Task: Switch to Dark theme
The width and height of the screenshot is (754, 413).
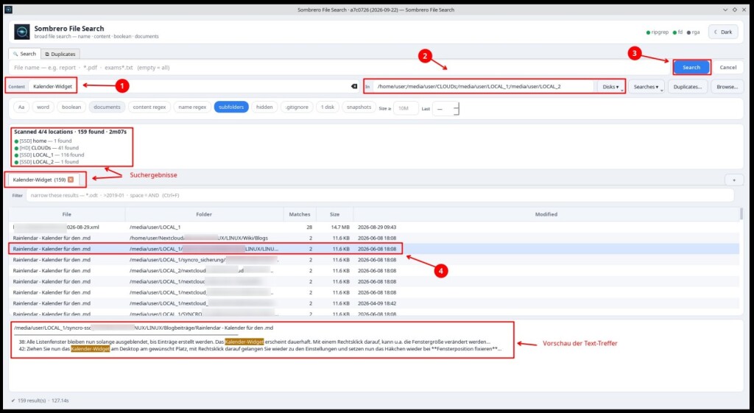Action: click(x=723, y=32)
